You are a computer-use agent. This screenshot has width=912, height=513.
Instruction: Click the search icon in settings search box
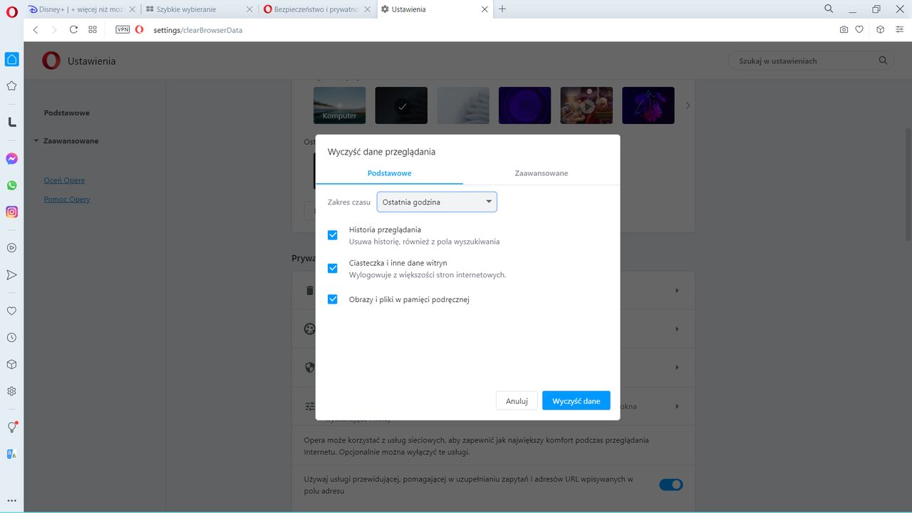(883, 61)
